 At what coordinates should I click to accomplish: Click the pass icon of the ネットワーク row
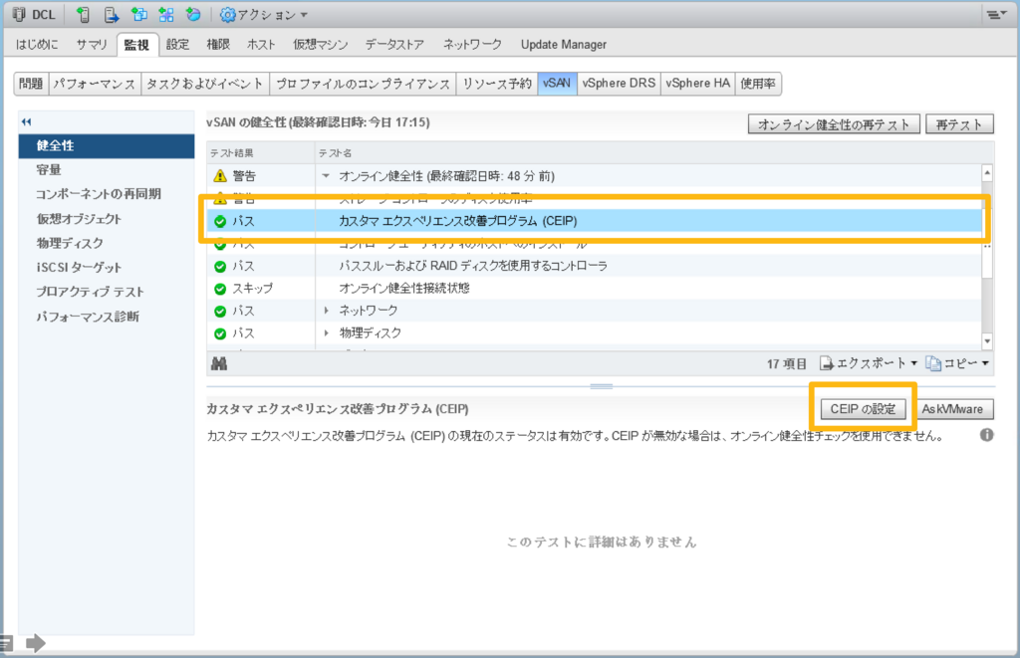[x=220, y=311]
